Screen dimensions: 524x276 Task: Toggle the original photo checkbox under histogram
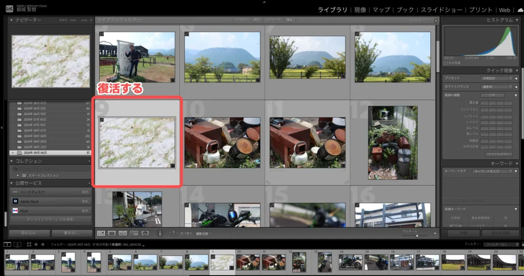(x=446, y=62)
